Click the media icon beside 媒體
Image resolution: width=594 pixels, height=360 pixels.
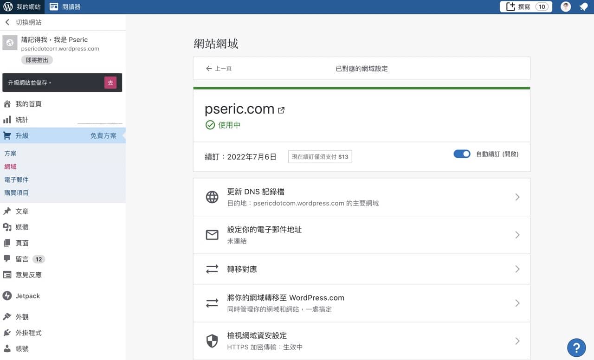7,227
